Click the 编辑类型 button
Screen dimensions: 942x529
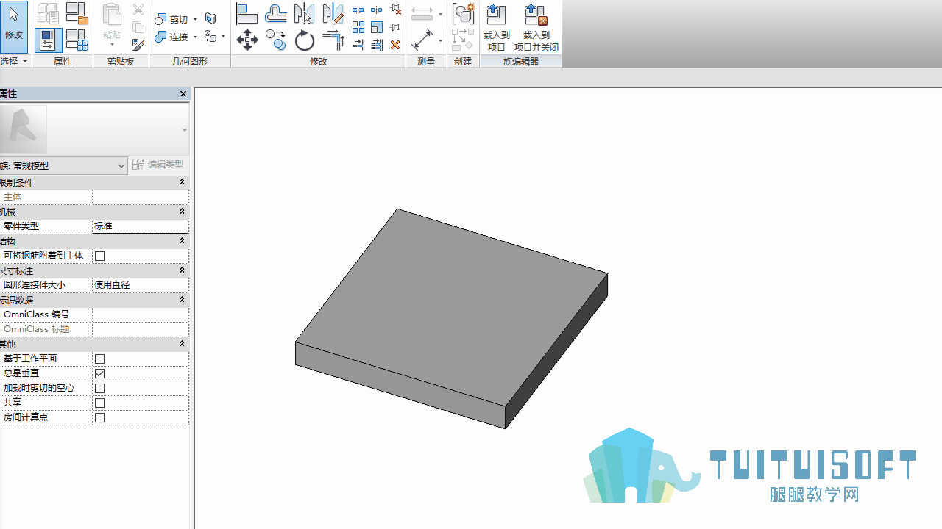[158, 165]
